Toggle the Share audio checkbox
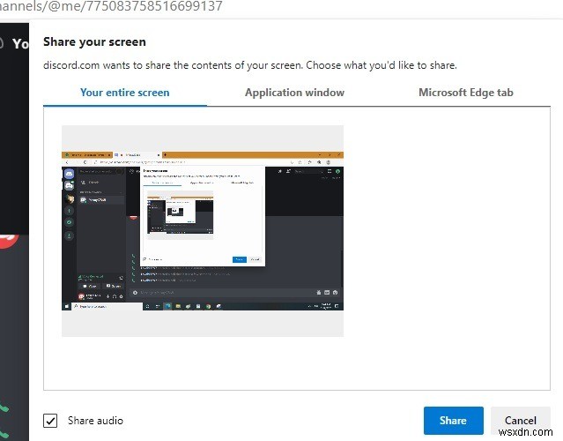Image resolution: width=563 pixels, height=441 pixels. click(x=50, y=421)
